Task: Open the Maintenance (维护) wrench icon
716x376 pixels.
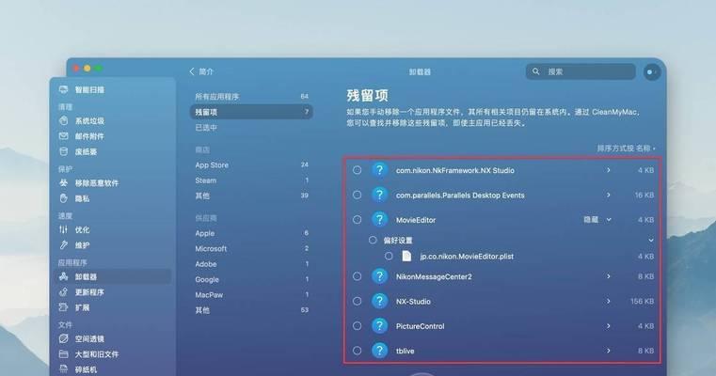Action: point(63,245)
